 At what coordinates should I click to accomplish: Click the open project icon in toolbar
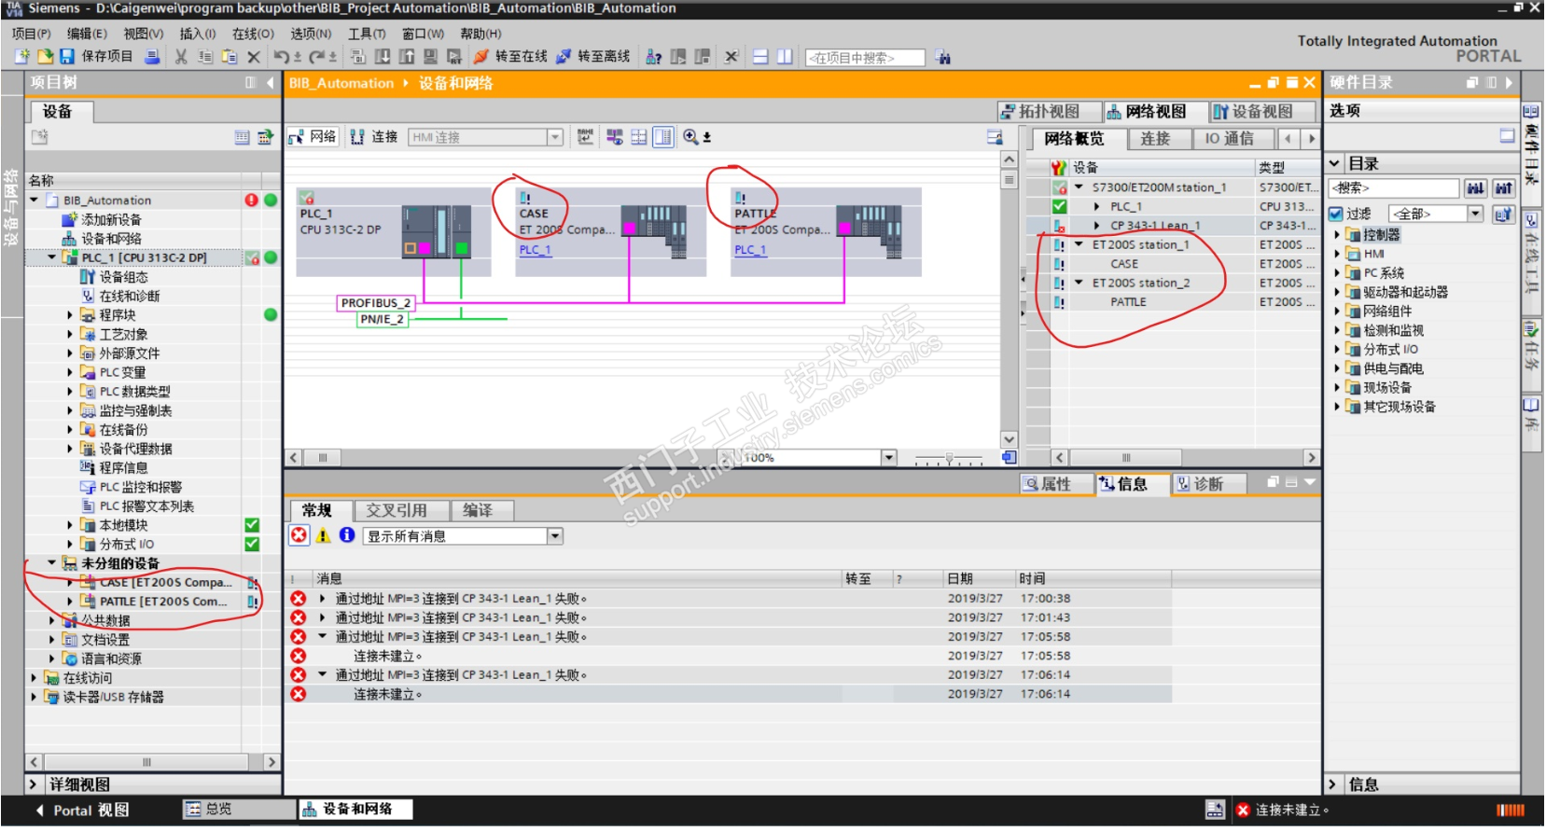pyautogui.click(x=45, y=57)
